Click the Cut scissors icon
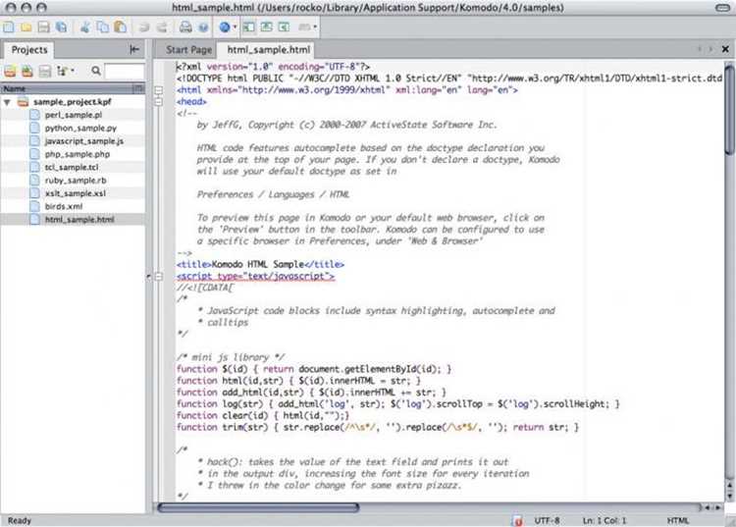 (85, 27)
